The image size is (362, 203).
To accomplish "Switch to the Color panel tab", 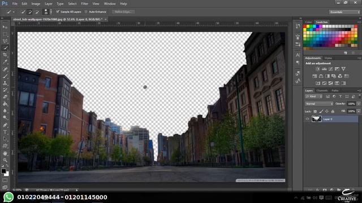I will 308,22.
